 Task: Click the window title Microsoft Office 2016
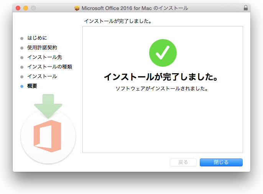[135, 8]
